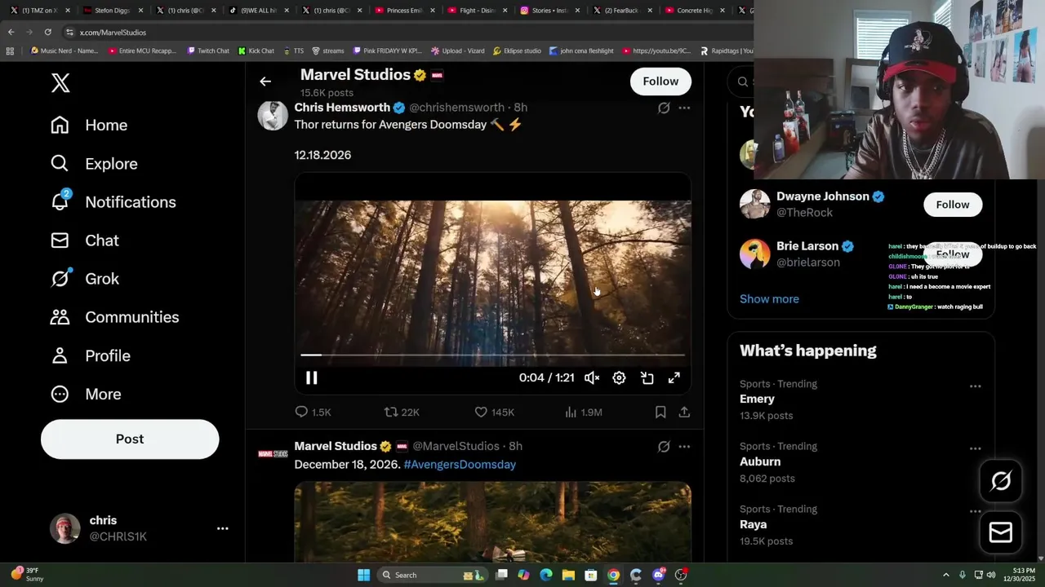Open File Explorer from taskbar
This screenshot has height=587, width=1045.
pos(568,575)
